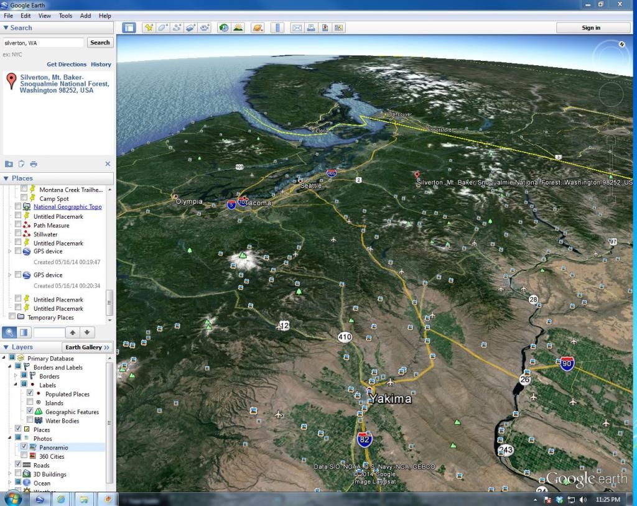Image resolution: width=637 pixels, height=506 pixels.
Task: Record a tour using the camera icon
Action: point(204,27)
